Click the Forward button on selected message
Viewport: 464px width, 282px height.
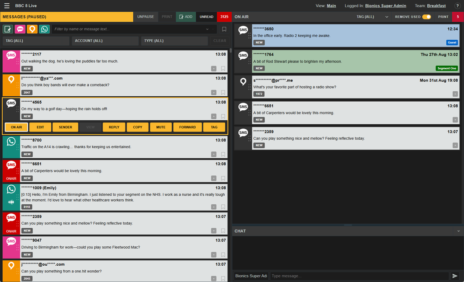coord(187,127)
